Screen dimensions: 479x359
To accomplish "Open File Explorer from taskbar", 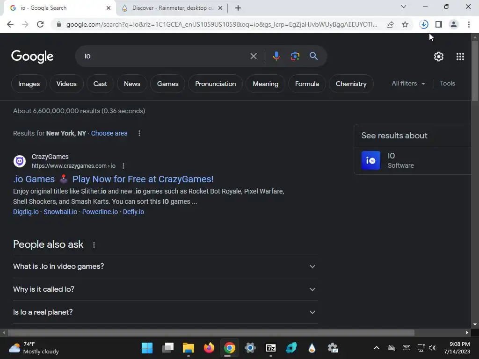I will 189,348.
